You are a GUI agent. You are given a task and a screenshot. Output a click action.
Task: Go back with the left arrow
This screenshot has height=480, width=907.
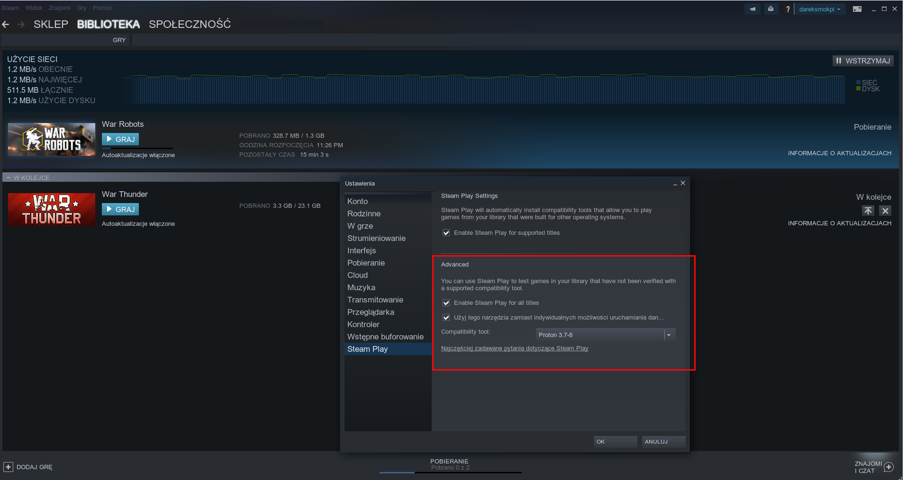[x=6, y=24]
